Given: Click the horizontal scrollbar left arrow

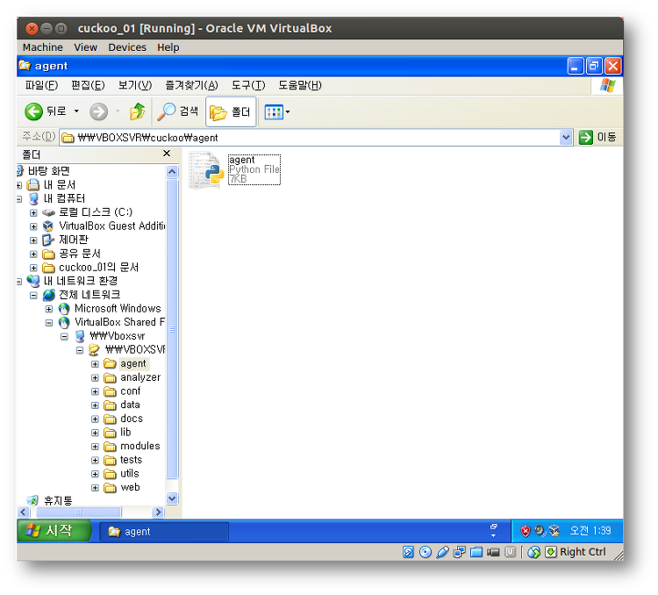Looking at the screenshot, I should click(23, 512).
